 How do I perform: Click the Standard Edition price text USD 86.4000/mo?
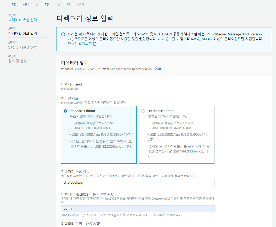pos(101,134)
